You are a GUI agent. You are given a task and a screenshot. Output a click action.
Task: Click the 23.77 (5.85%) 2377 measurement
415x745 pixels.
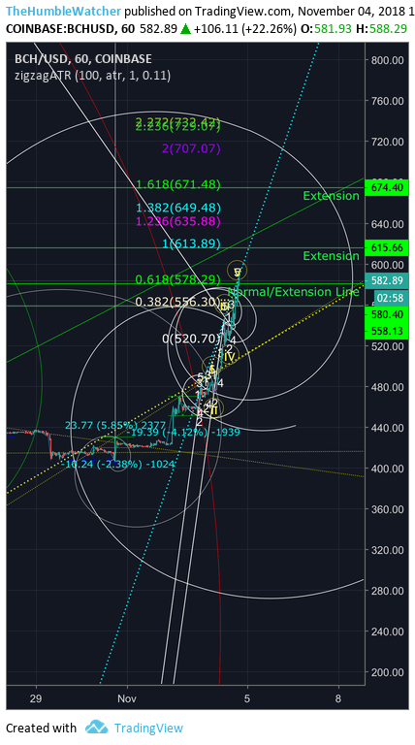tap(115, 425)
